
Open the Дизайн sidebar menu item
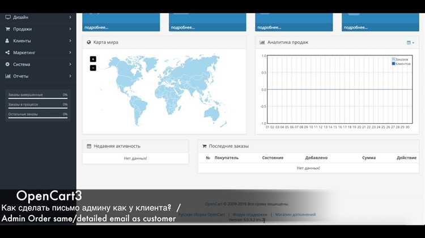click(x=38, y=17)
